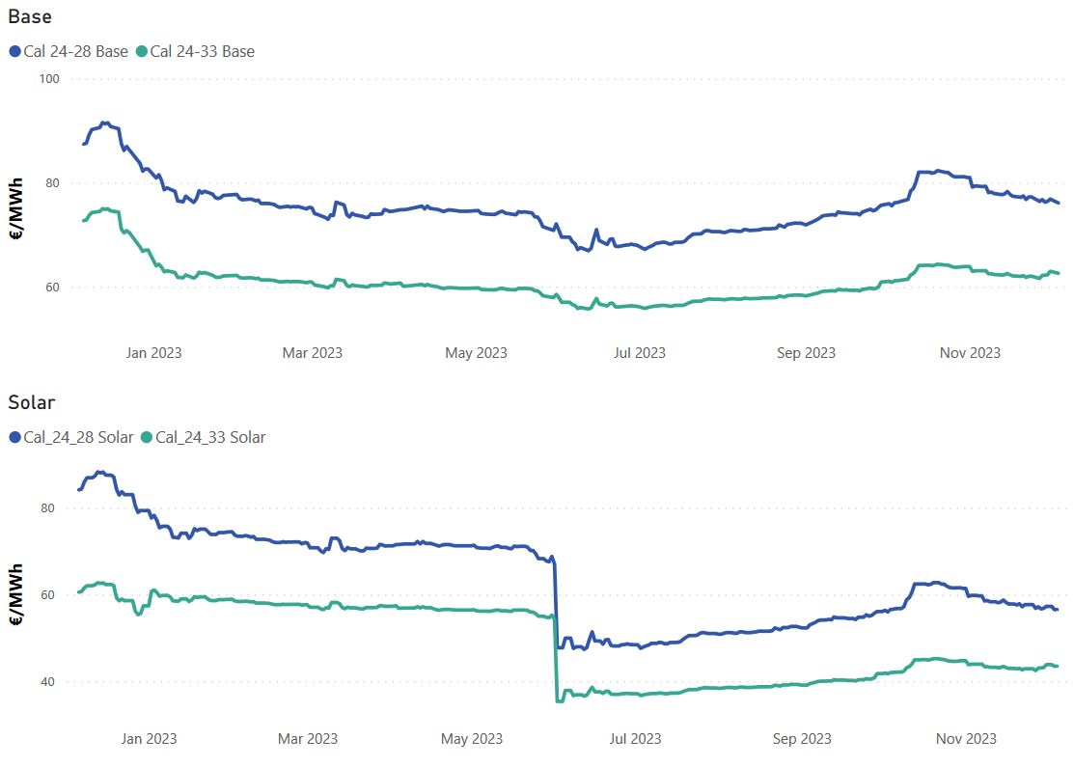
Task: Click Nov 2023 on Base chart axis
Action: click(x=970, y=353)
